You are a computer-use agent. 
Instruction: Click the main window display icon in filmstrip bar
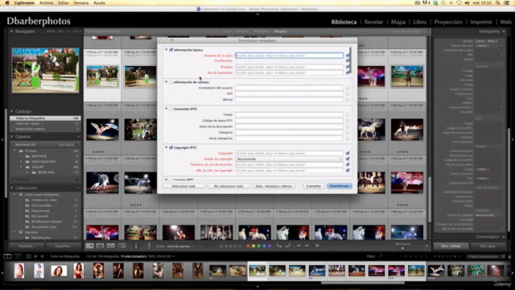tap(7, 256)
